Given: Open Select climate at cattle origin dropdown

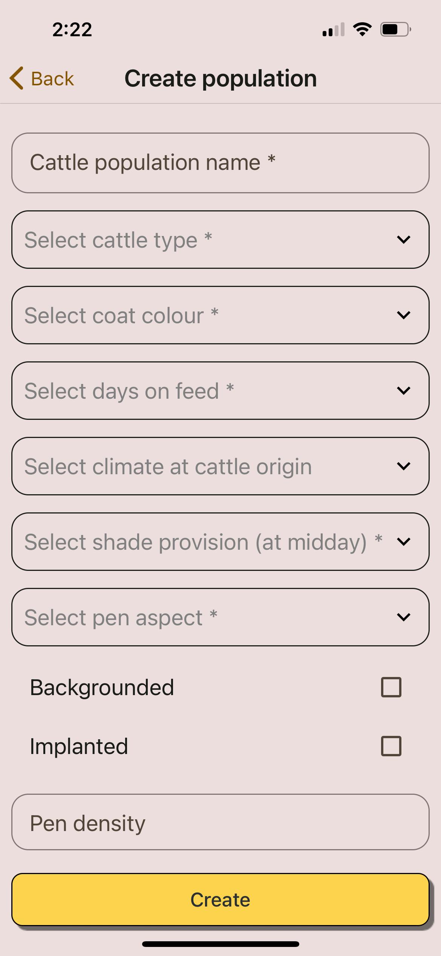Looking at the screenshot, I should pyautogui.click(x=220, y=466).
